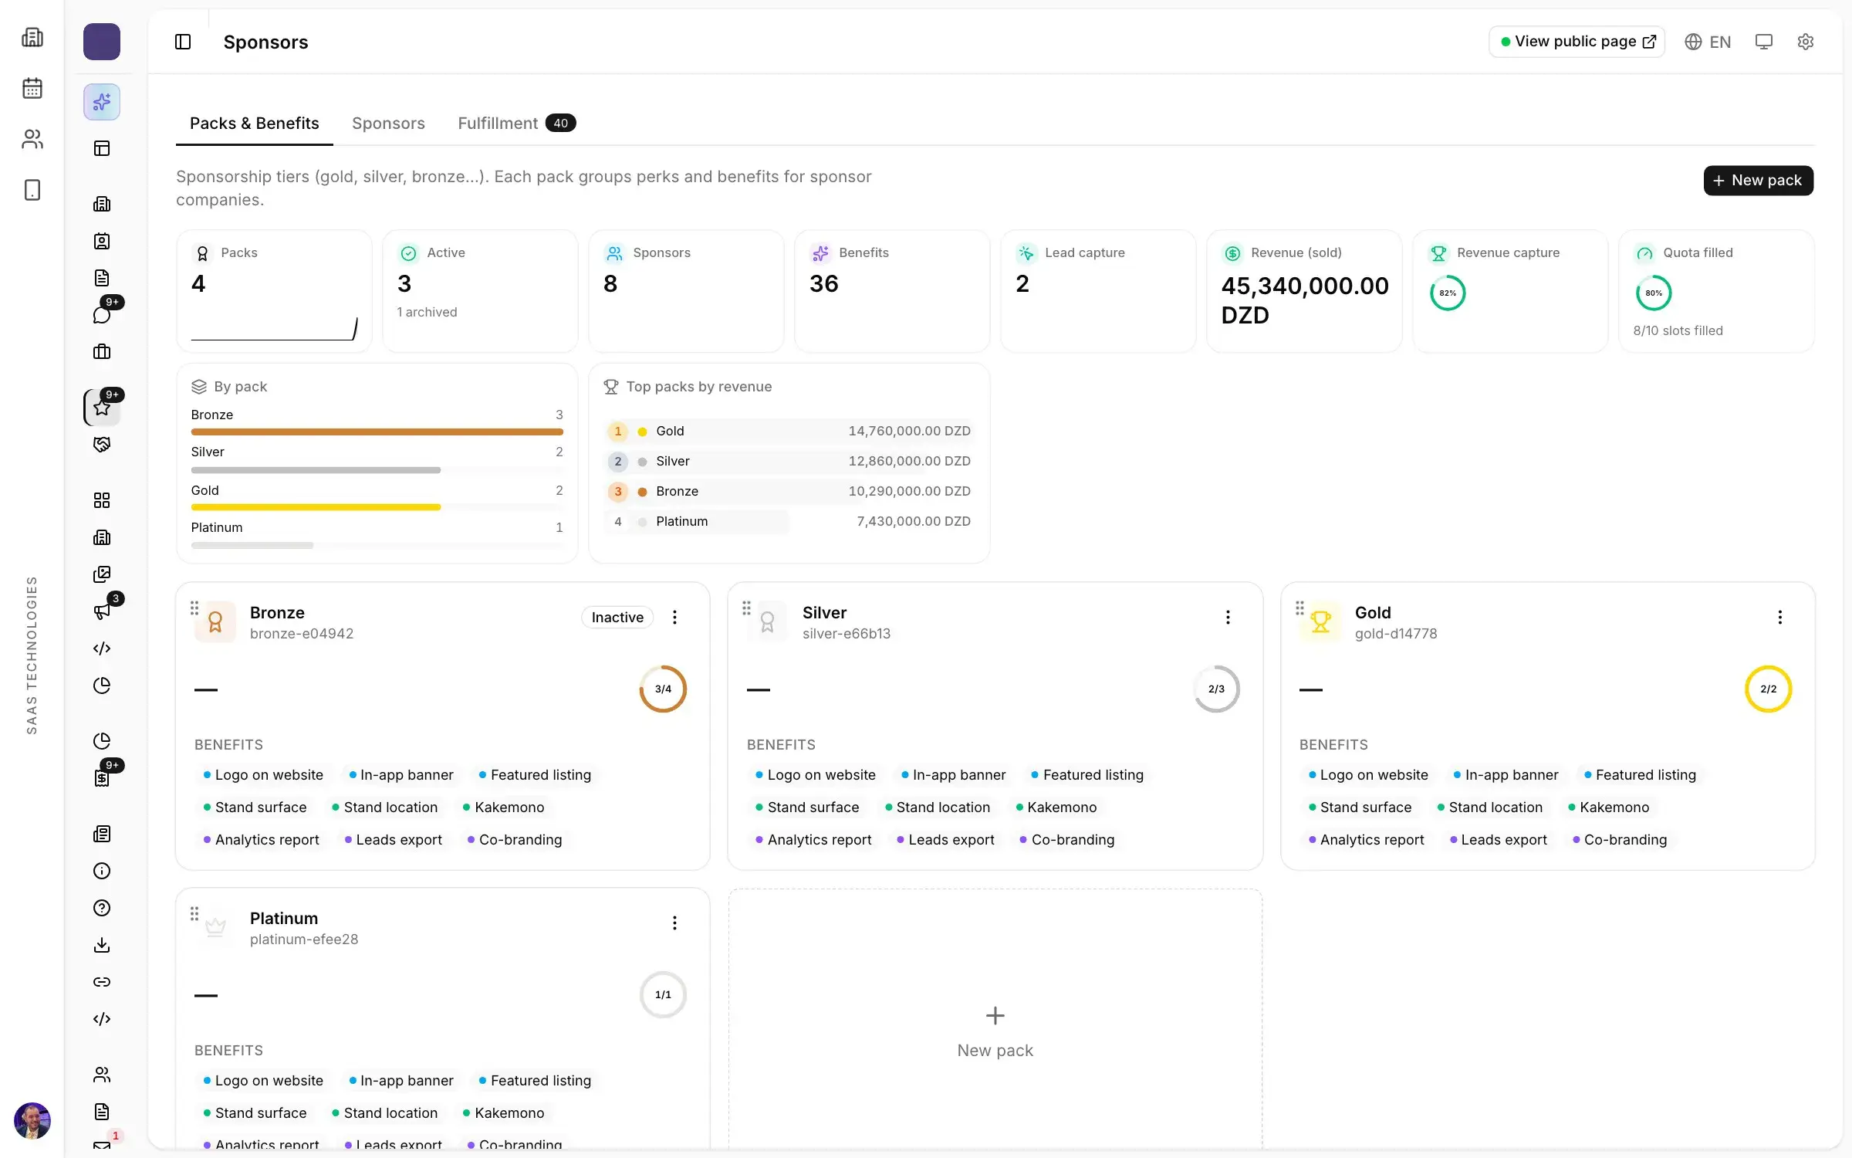Click the Inactive badge on Bronze pack
This screenshot has height=1158, width=1852.
coord(617,618)
